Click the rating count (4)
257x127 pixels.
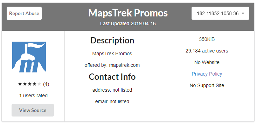click(x=46, y=84)
